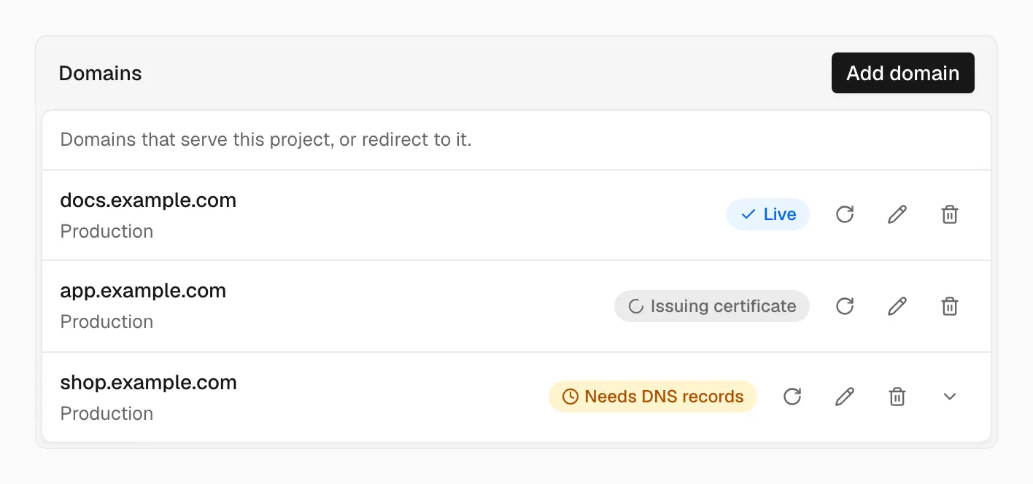Click the Issuing certificate status badge
Screen dimensions: 1033x484
click(x=712, y=306)
